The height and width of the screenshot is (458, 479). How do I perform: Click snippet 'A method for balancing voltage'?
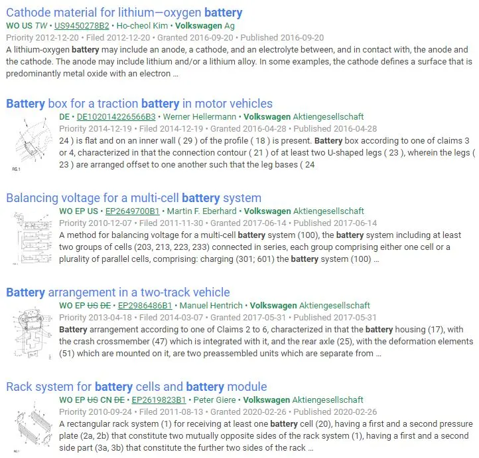260,247
